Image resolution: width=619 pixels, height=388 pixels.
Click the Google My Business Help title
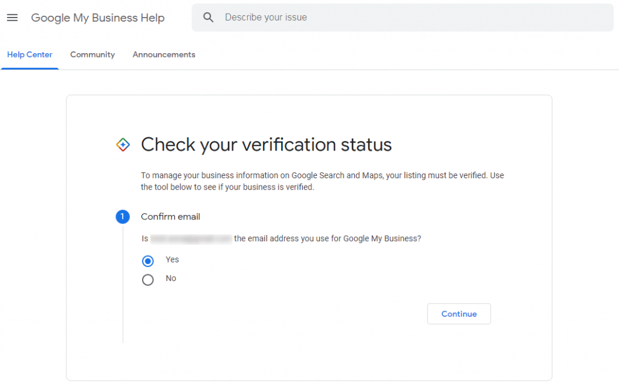tap(98, 18)
